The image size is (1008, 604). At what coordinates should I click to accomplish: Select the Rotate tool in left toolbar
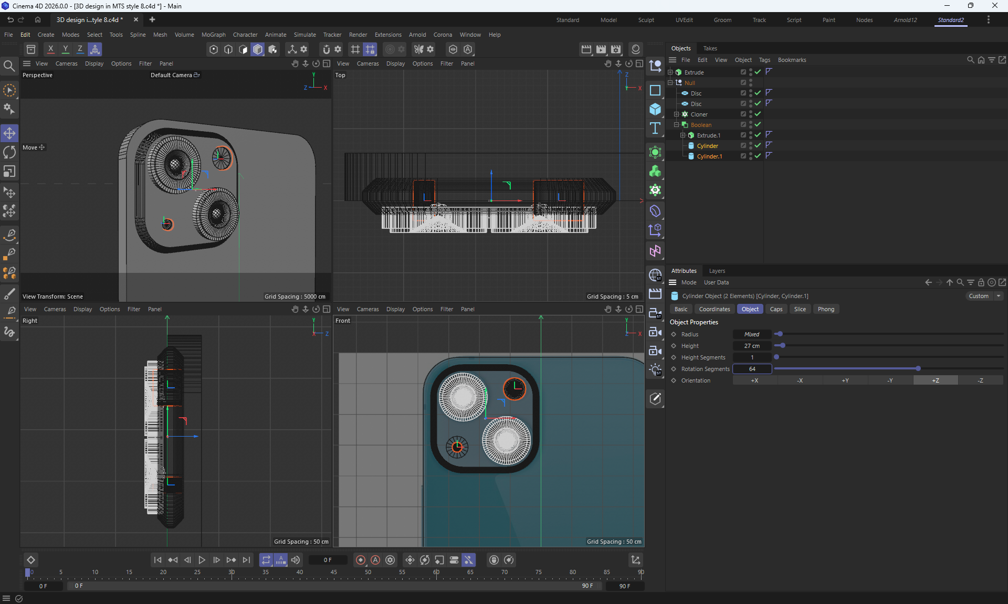click(x=9, y=153)
